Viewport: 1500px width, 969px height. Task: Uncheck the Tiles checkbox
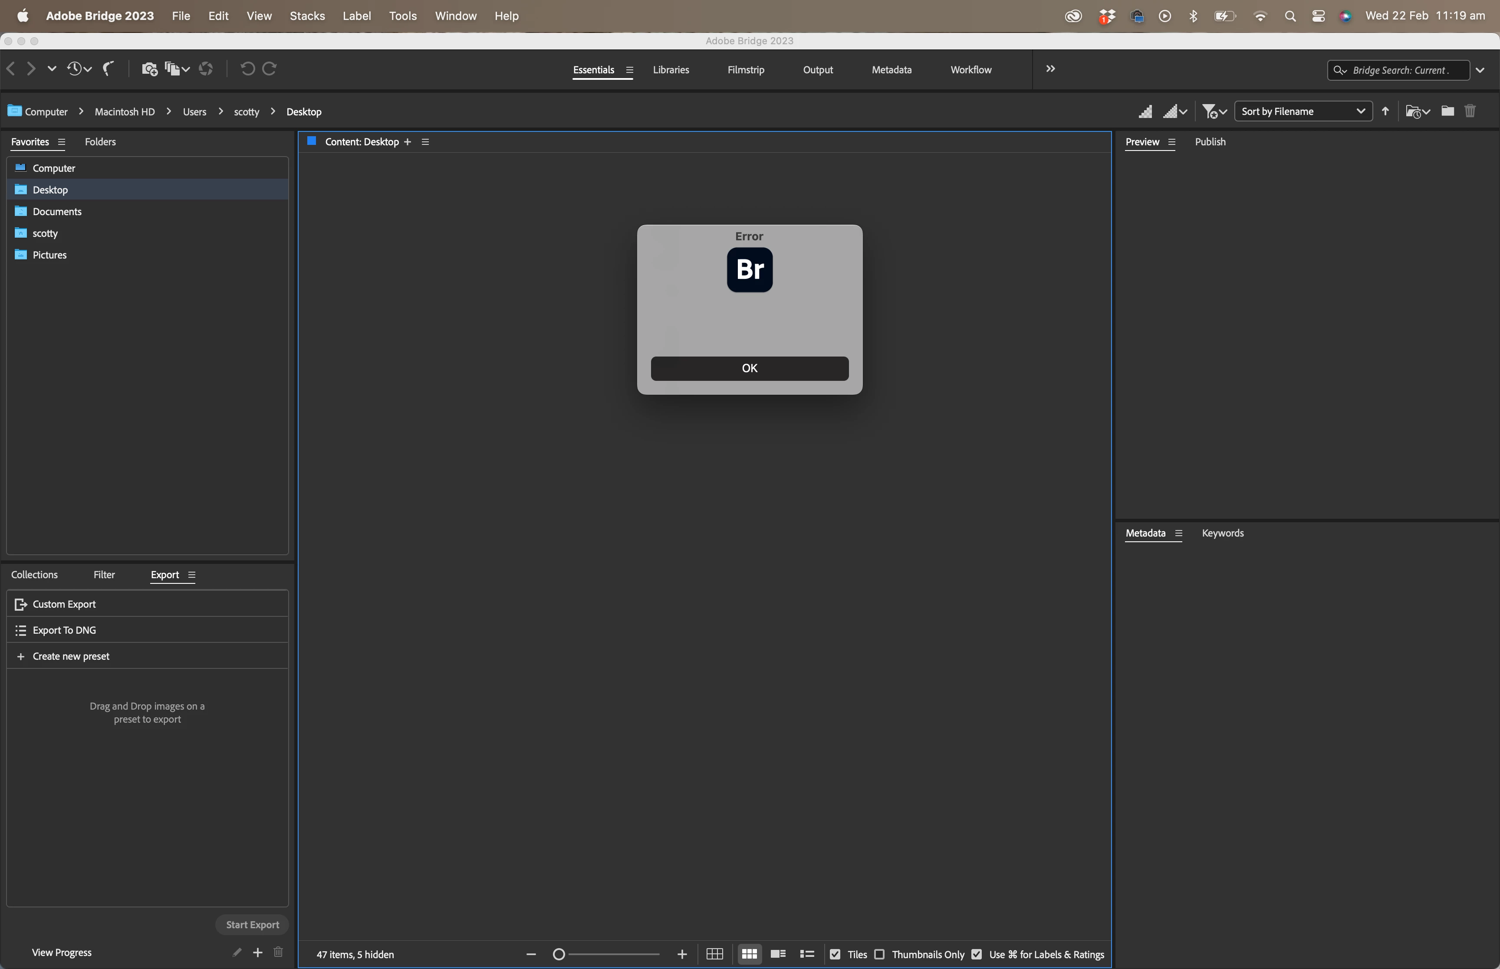pyautogui.click(x=836, y=954)
